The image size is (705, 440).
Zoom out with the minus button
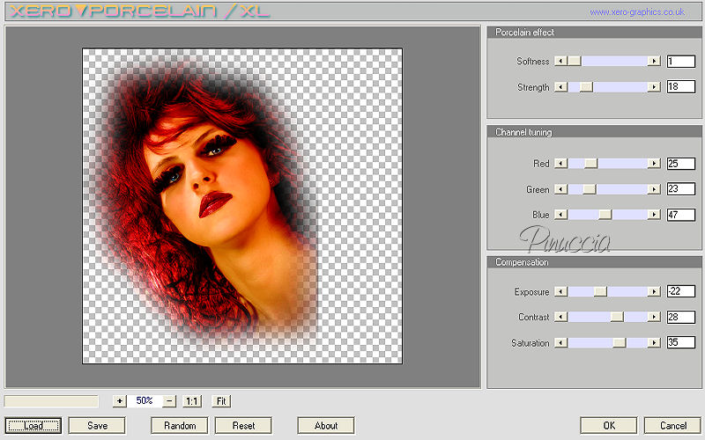[169, 401]
